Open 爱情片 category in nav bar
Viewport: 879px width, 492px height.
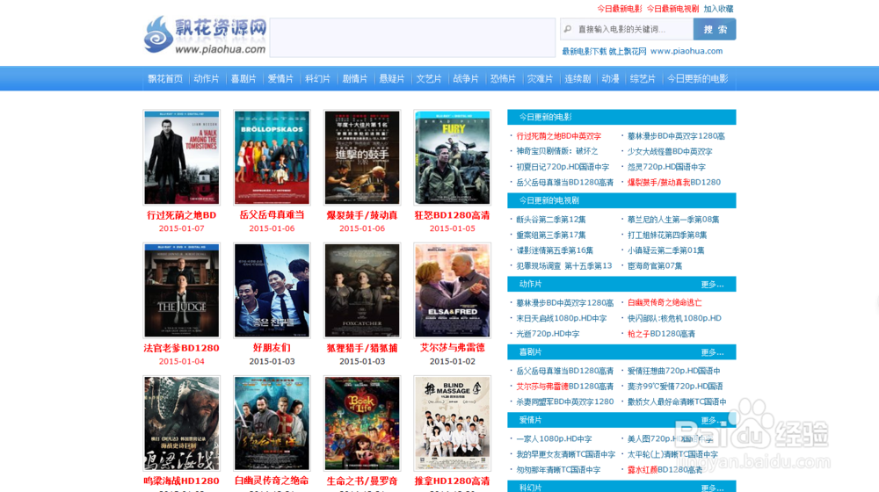tap(280, 79)
